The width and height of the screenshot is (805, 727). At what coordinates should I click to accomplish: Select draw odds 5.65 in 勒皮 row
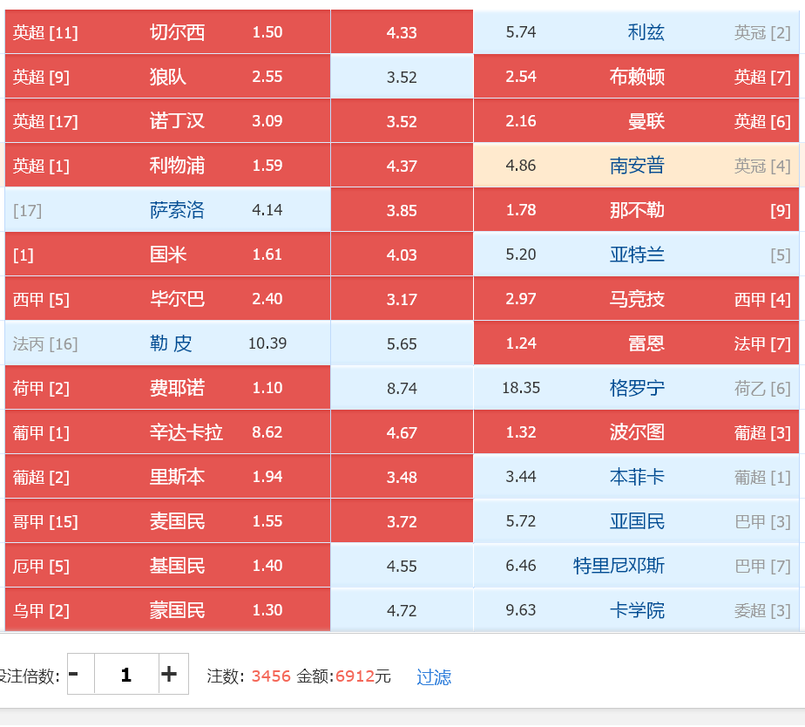pyautogui.click(x=402, y=343)
